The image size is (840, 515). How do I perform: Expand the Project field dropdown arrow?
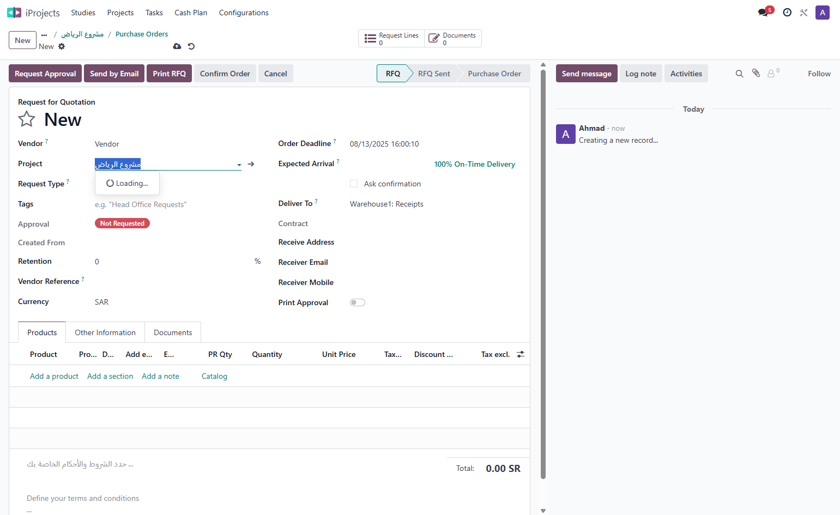239,165
